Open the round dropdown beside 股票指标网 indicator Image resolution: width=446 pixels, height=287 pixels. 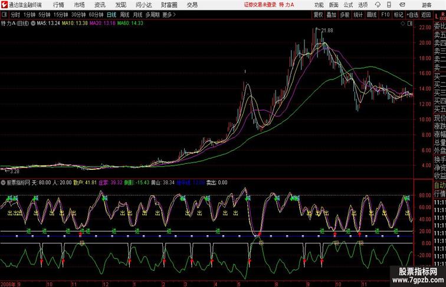pos(3,183)
